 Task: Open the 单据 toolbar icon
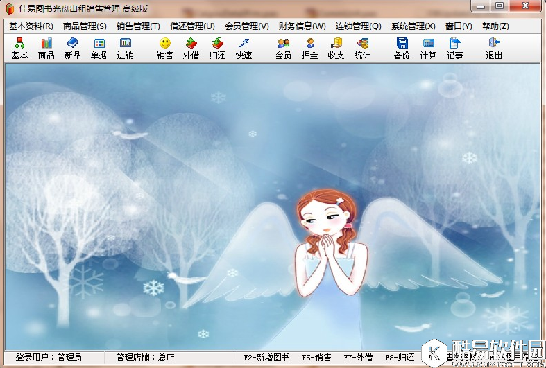tap(99, 48)
